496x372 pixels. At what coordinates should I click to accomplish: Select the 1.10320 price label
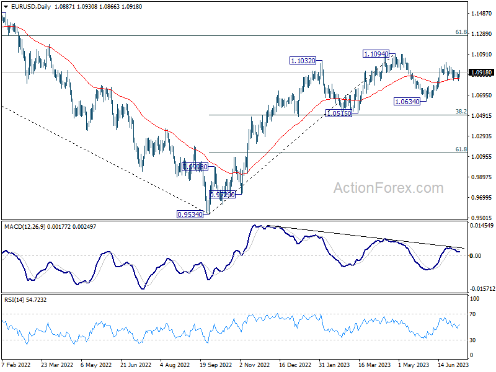(303, 61)
